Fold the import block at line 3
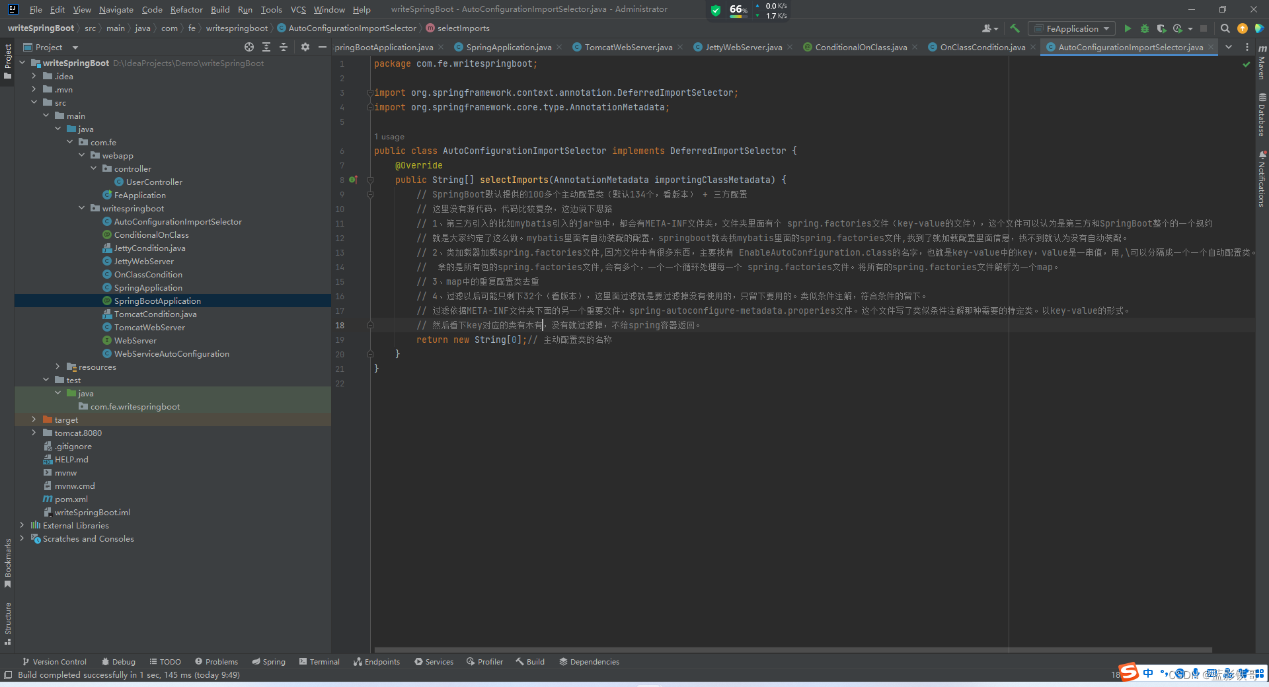Viewport: 1269px width, 687px height. [x=370, y=92]
